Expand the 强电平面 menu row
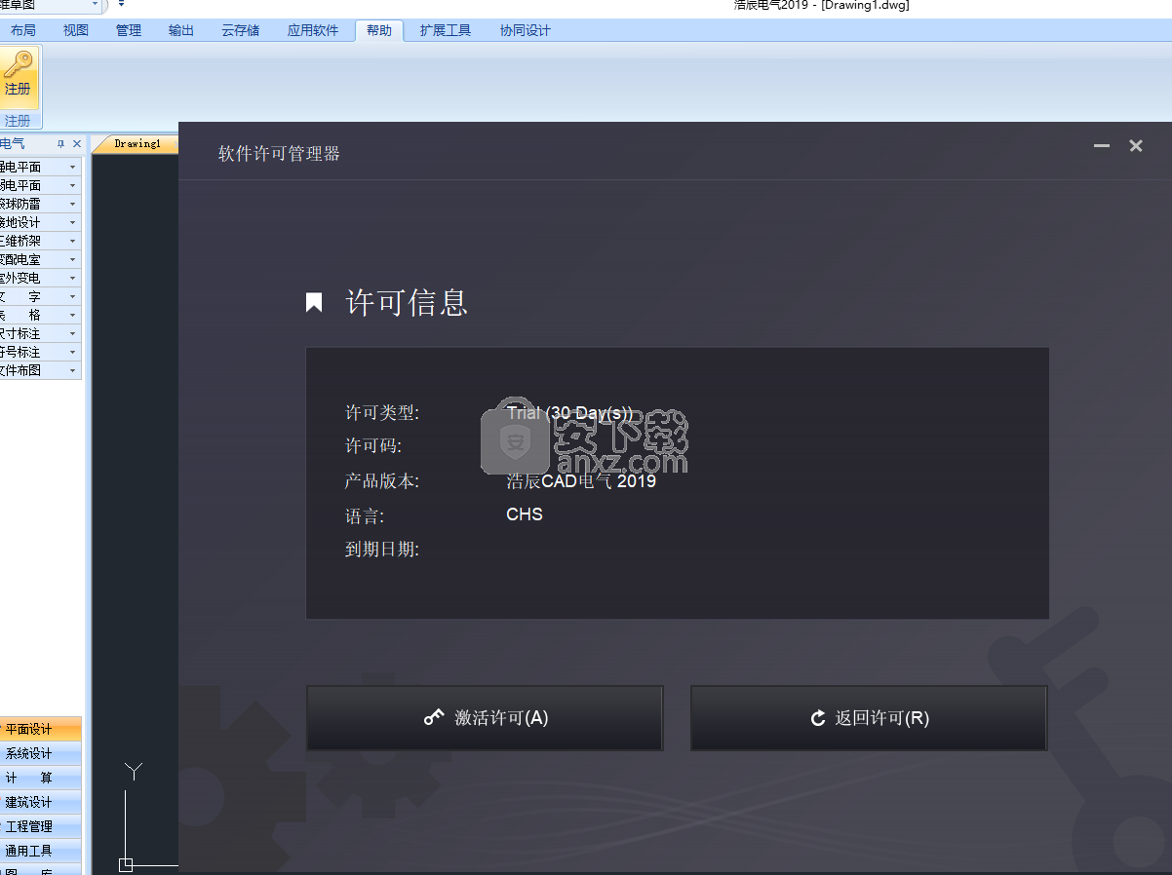 pyautogui.click(x=40, y=167)
